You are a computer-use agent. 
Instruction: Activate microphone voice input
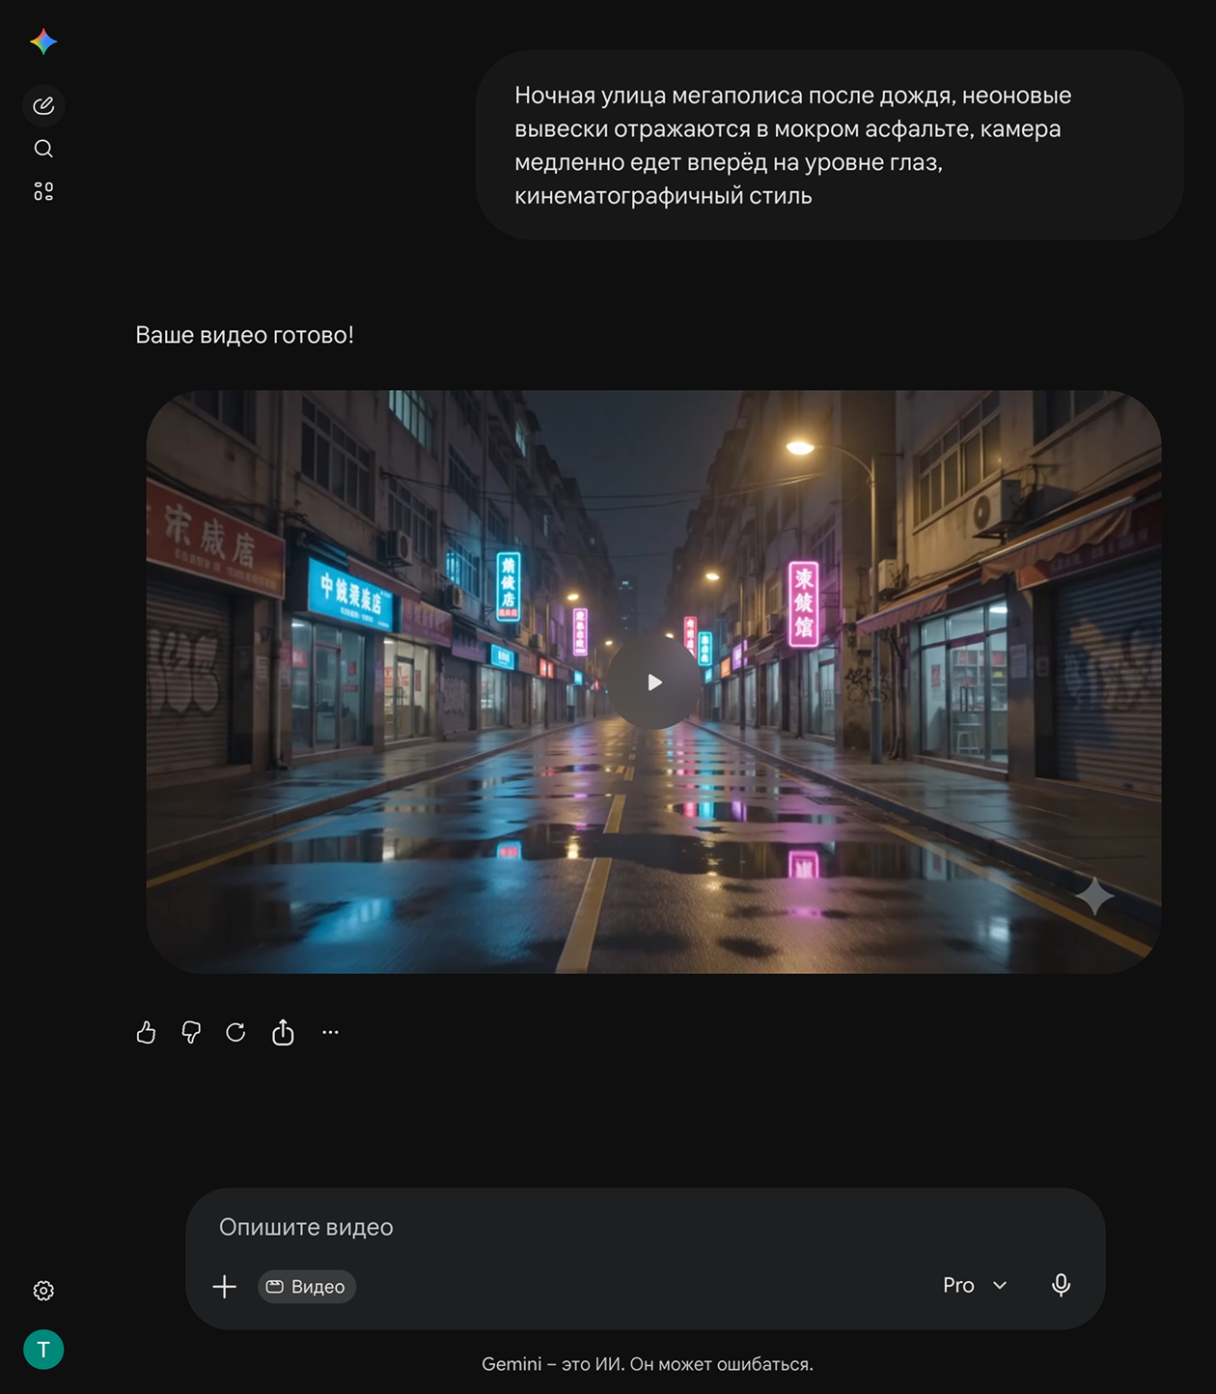pos(1061,1285)
